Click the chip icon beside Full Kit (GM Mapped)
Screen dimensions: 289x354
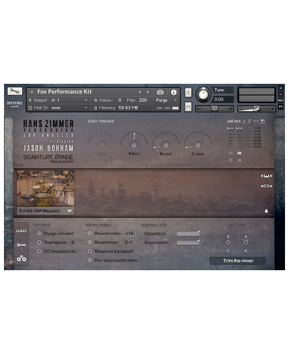click(69, 210)
